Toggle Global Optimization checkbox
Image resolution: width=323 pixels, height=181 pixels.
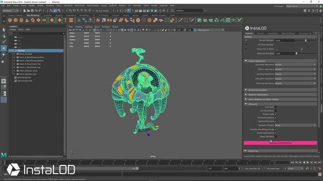click(276, 133)
